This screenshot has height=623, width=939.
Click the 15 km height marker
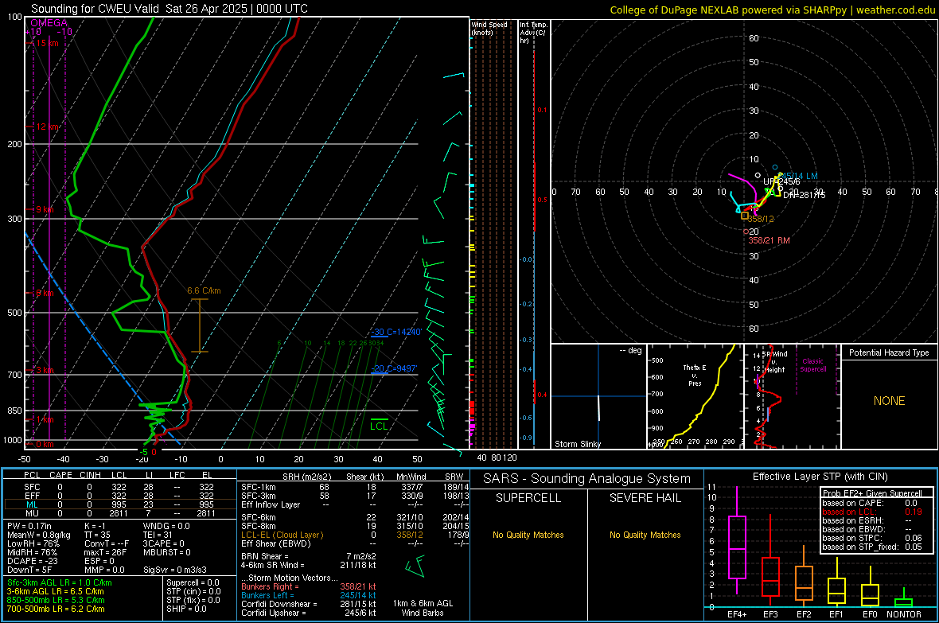click(47, 43)
